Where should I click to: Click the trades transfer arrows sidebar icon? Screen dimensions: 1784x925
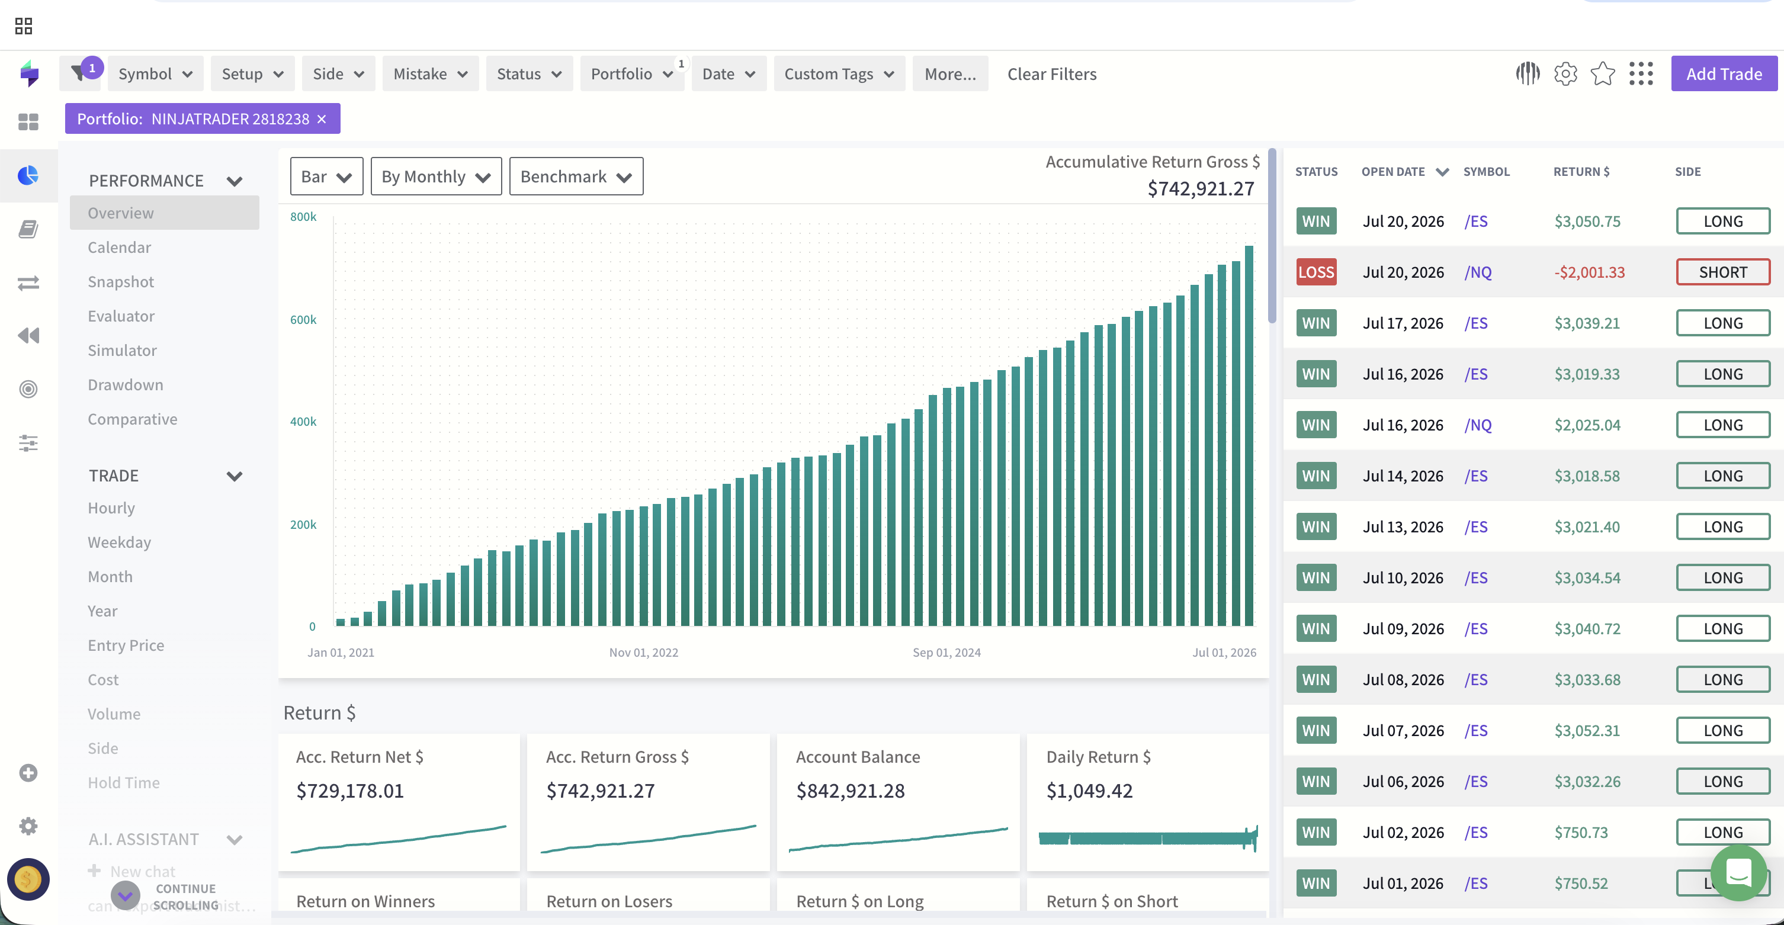[28, 282]
